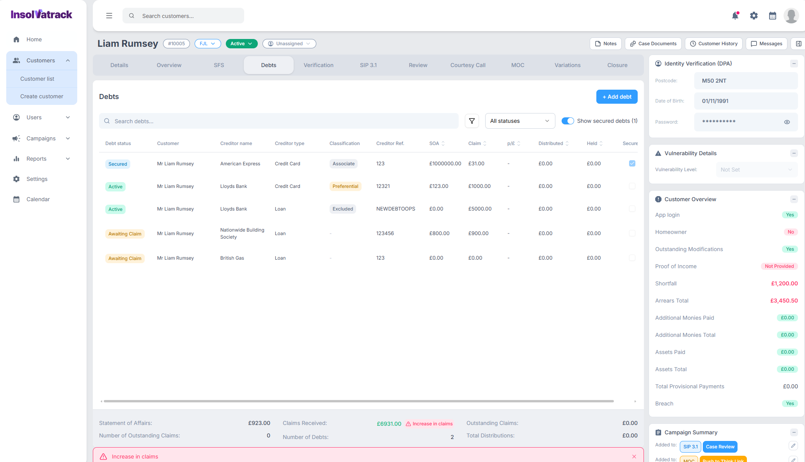The width and height of the screenshot is (805, 462).
Task: Open settings gear in top bar
Action: (x=754, y=16)
